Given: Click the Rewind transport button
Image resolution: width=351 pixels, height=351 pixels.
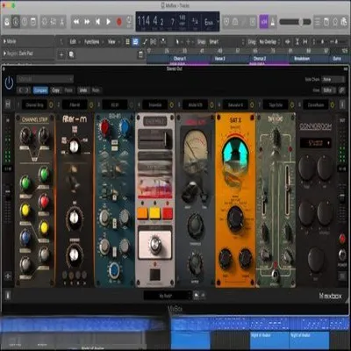Looking at the screenshot, I should point(76,22).
